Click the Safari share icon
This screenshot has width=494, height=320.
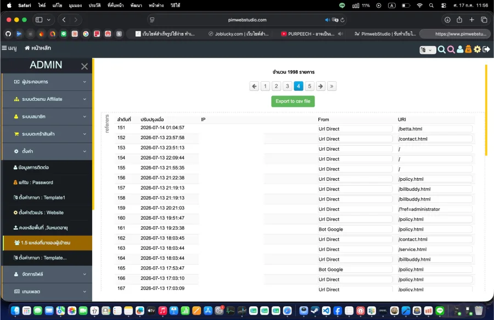tap(459, 20)
